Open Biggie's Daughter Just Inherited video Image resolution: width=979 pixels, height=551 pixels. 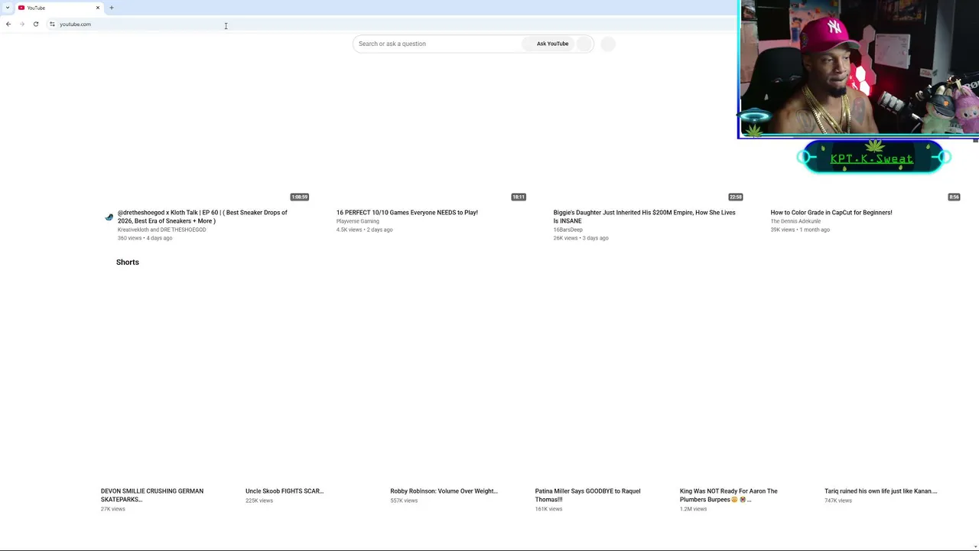click(645, 217)
